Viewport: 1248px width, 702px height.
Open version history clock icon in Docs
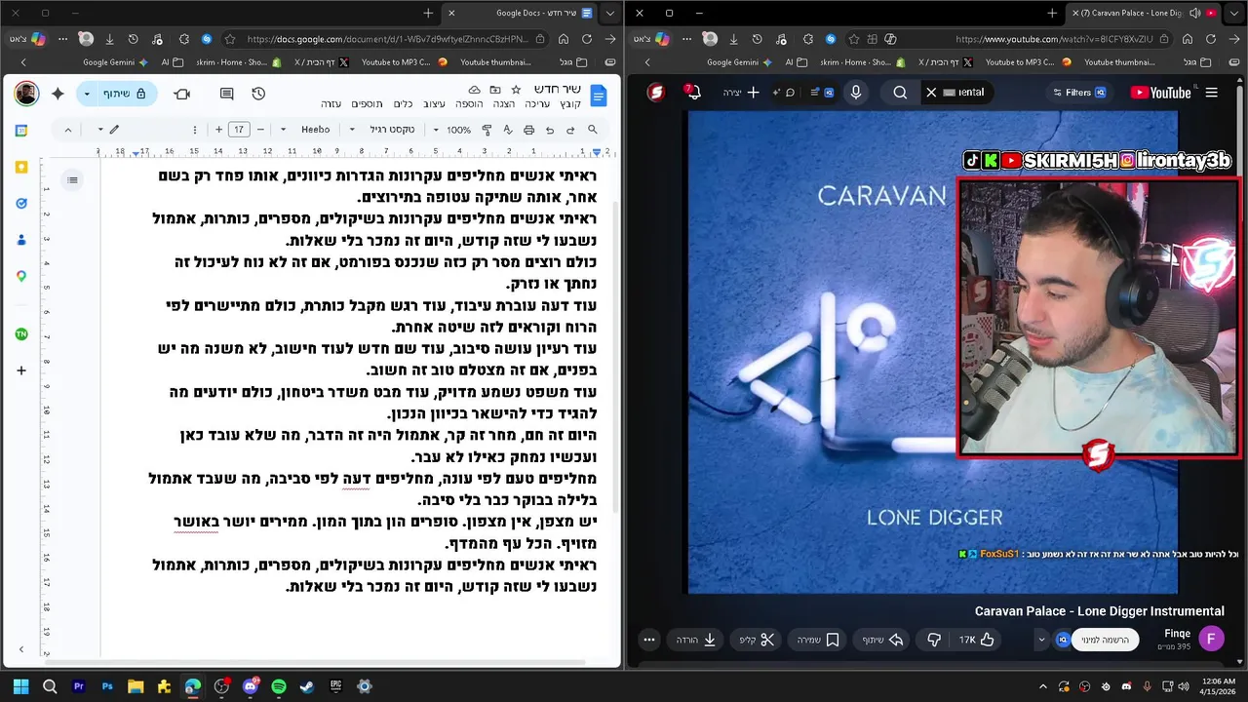pos(258,94)
